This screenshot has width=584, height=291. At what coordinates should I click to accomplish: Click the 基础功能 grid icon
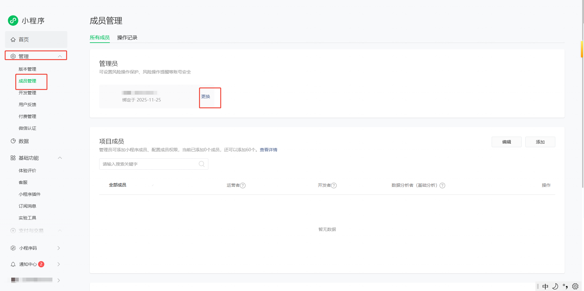pos(13,158)
